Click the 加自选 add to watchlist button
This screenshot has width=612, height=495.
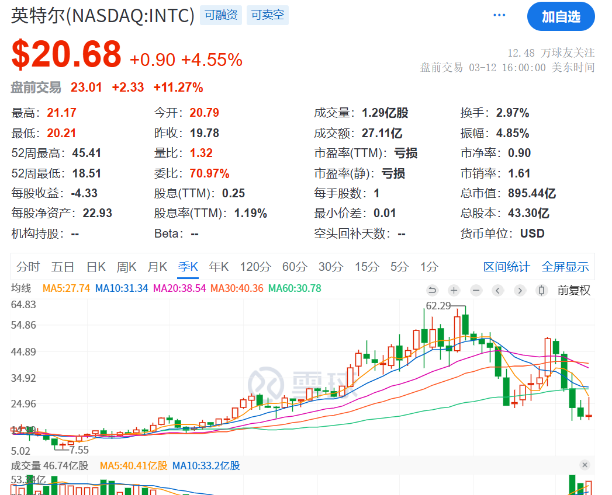click(x=561, y=17)
